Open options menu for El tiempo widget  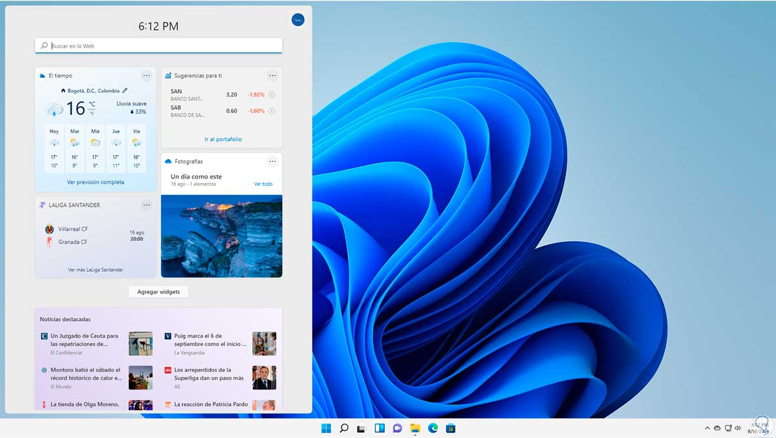(x=147, y=76)
